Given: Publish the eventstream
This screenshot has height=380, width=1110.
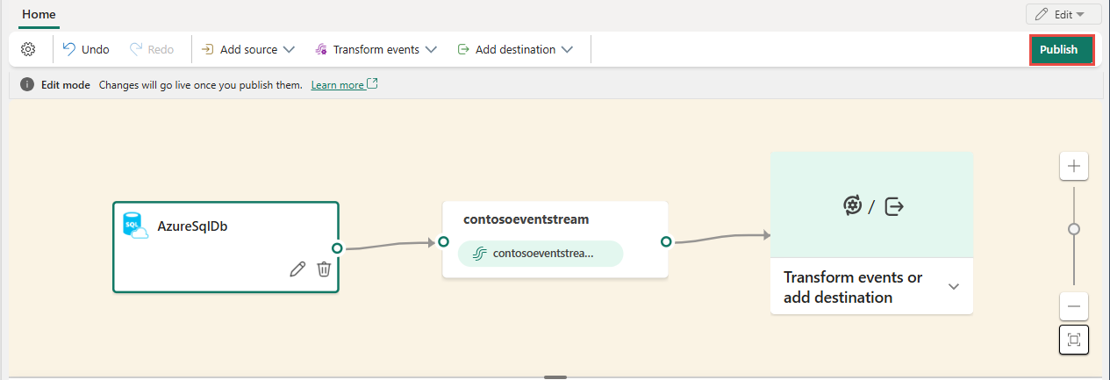Looking at the screenshot, I should (1061, 50).
